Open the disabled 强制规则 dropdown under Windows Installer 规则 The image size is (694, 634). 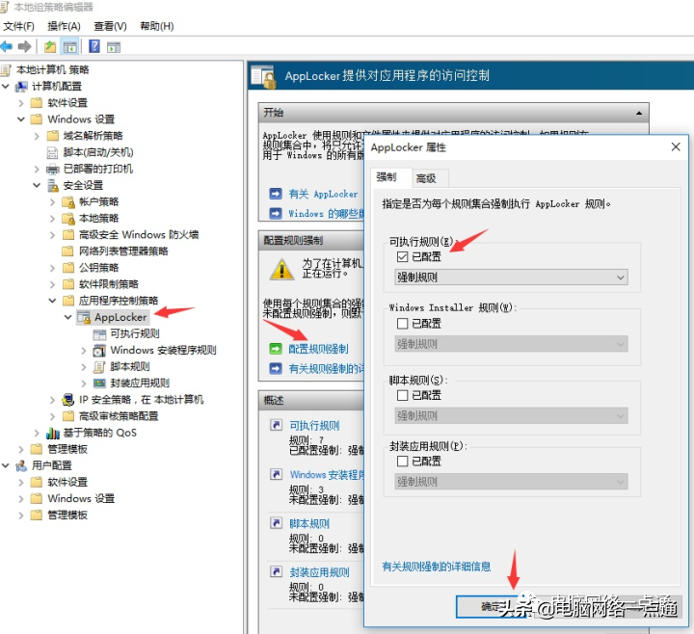click(x=511, y=344)
